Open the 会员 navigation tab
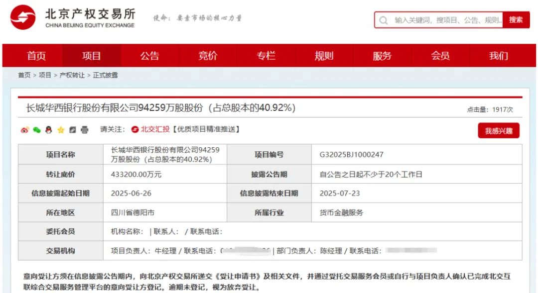Viewport: 538px width, 293px height. 440,56
